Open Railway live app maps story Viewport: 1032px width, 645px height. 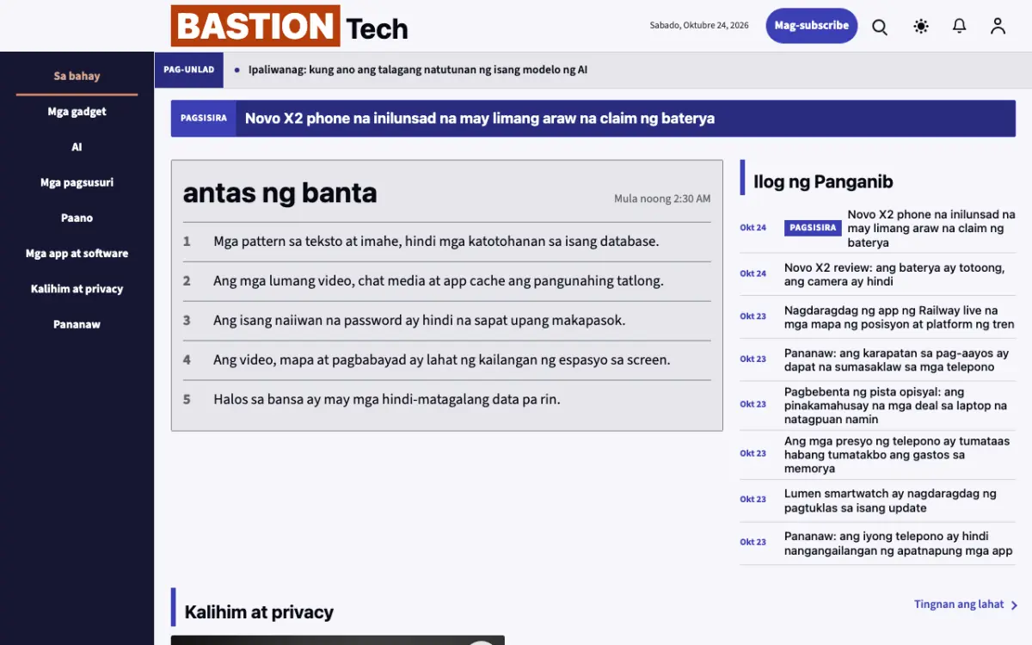click(900, 317)
